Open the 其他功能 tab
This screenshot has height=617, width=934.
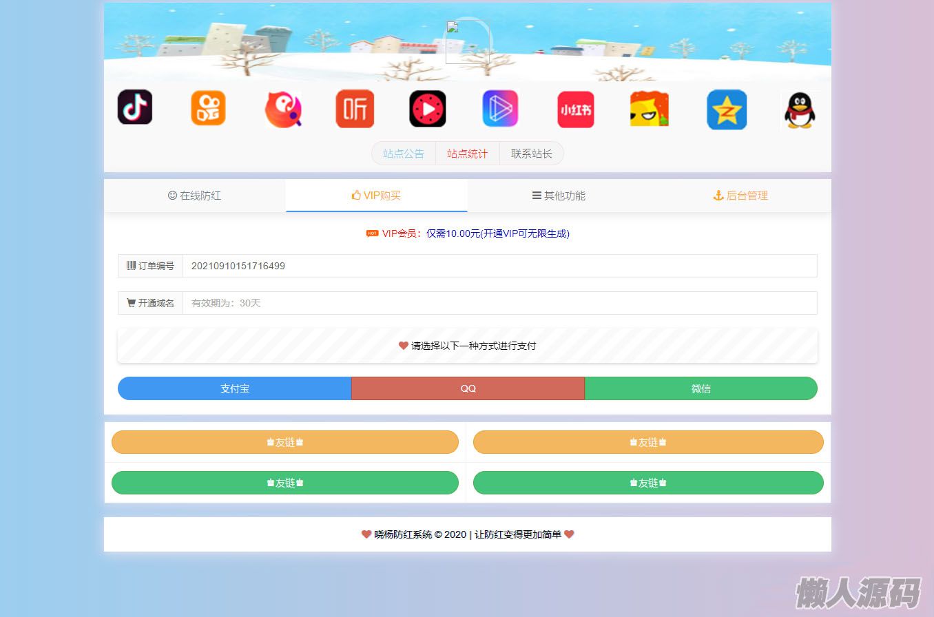pyautogui.click(x=559, y=196)
